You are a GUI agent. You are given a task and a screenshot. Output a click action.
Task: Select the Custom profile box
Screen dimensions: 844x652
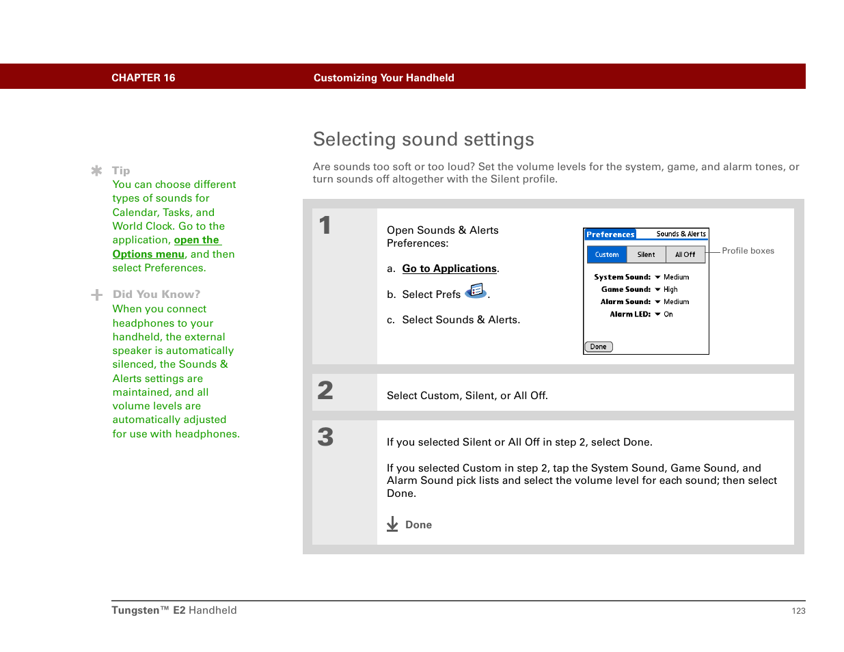(x=607, y=254)
